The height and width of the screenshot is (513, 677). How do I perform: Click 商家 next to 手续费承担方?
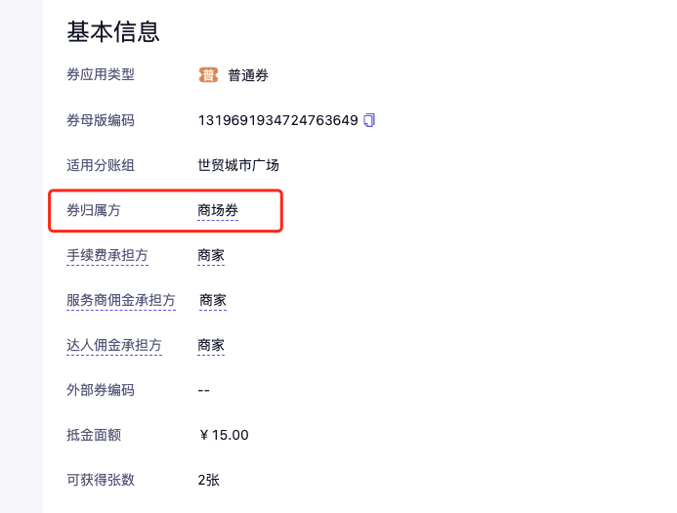tap(211, 255)
